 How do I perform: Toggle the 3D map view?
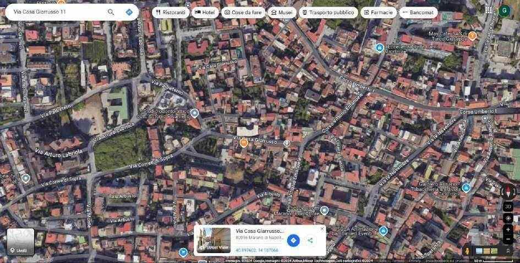point(508,206)
